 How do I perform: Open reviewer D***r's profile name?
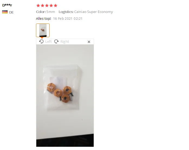click(x=7, y=5)
